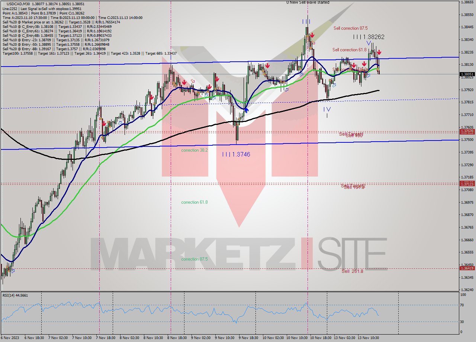Click the 'Target100: 1.37558' targets line

89,54
